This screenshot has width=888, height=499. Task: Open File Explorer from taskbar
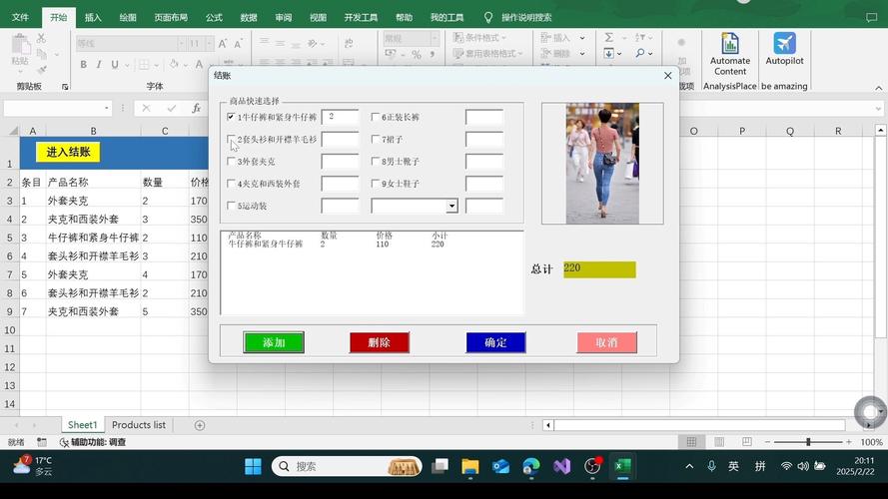pos(470,466)
